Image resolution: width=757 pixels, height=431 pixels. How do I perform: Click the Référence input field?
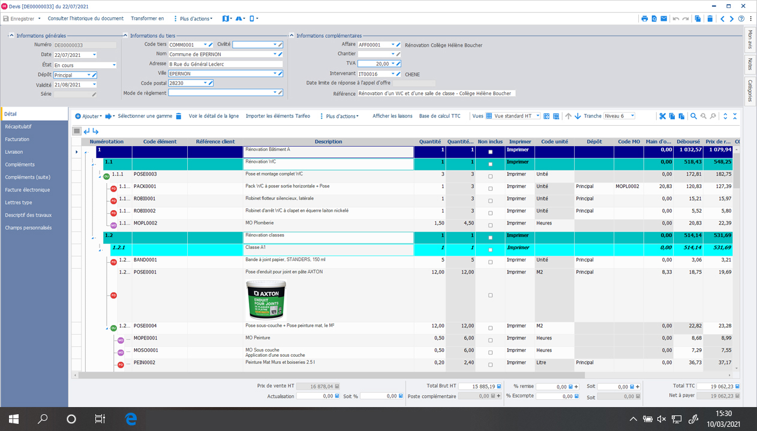point(437,93)
